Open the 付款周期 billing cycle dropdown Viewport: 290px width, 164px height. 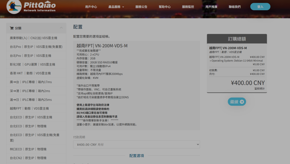click(x=137, y=144)
